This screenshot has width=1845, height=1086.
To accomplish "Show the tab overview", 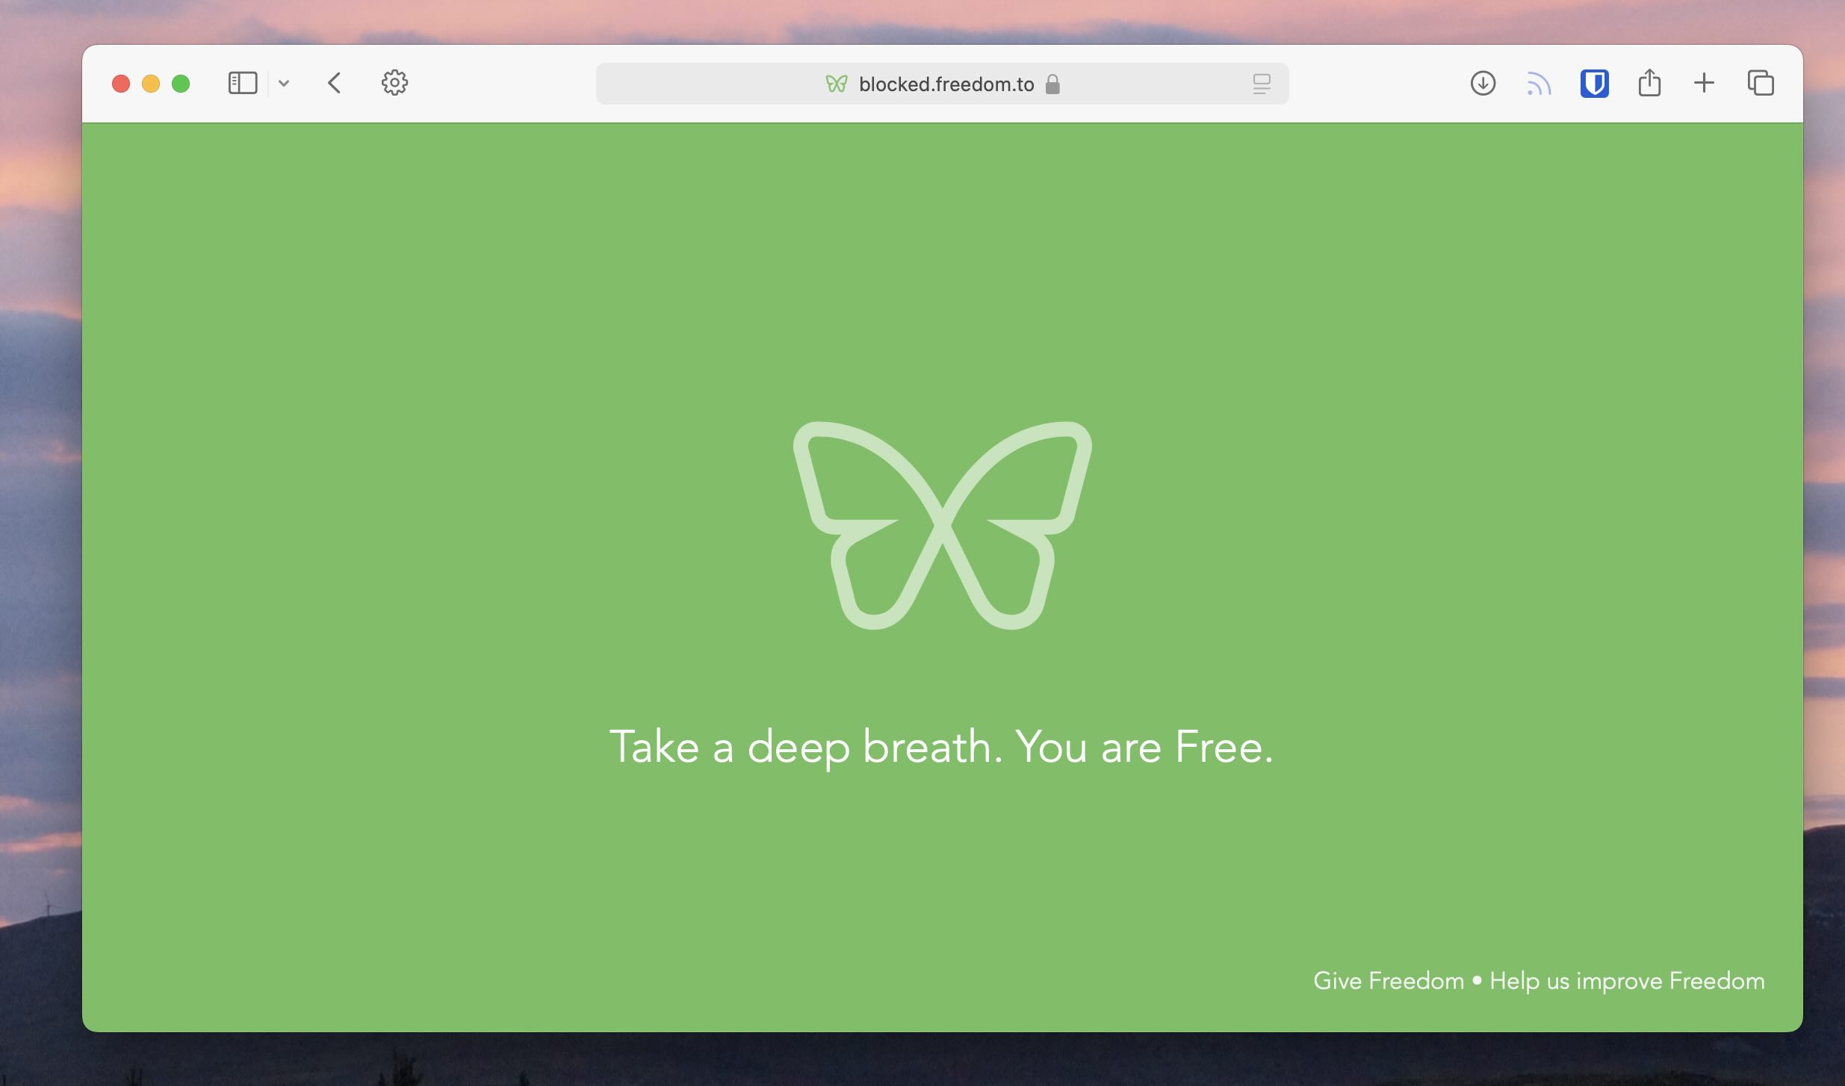I will click(1761, 83).
